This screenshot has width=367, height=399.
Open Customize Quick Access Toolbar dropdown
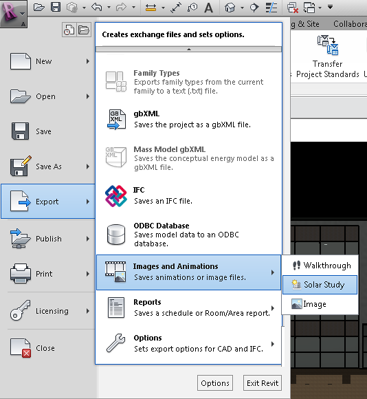pyautogui.click(x=330, y=7)
